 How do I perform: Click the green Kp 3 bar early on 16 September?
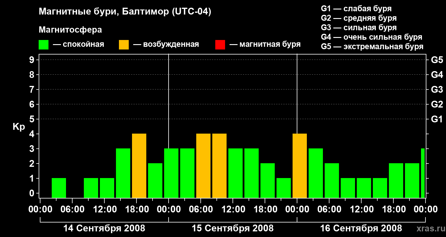tap(316, 173)
